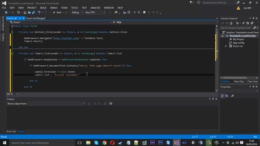The height and width of the screenshot is (146, 260).
Task: Click the notifications flag icon in title bar
Action: click(191, 3)
